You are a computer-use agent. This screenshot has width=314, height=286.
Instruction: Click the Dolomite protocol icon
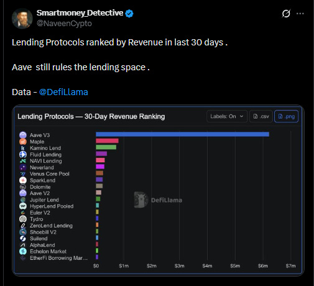(x=23, y=187)
